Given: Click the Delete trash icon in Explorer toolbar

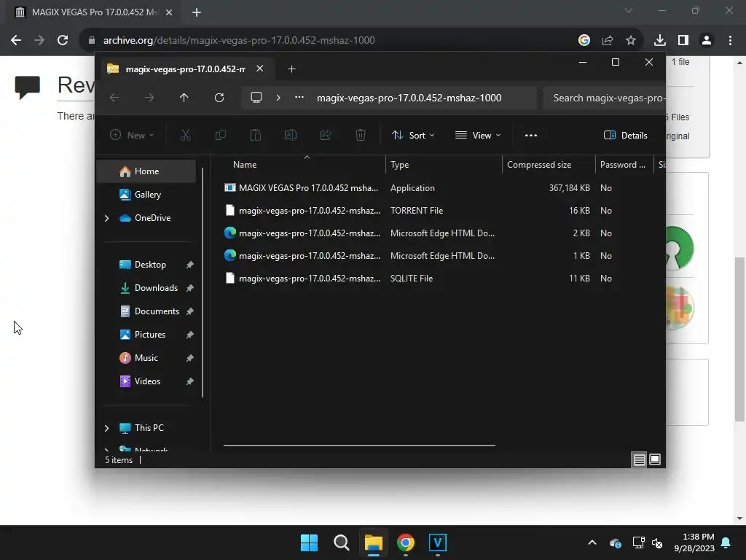Looking at the screenshot, I should click(x=361, y=135).
